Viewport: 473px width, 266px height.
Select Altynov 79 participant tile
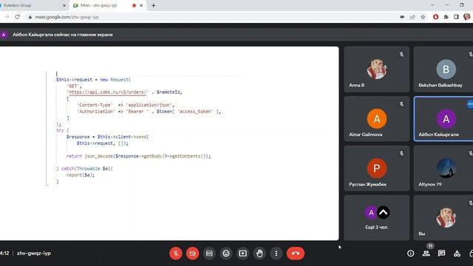click(443, 168)
